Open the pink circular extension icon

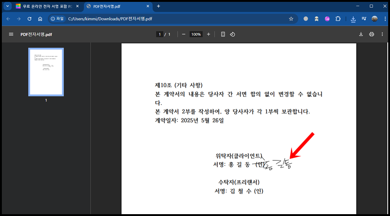(327, 19)
